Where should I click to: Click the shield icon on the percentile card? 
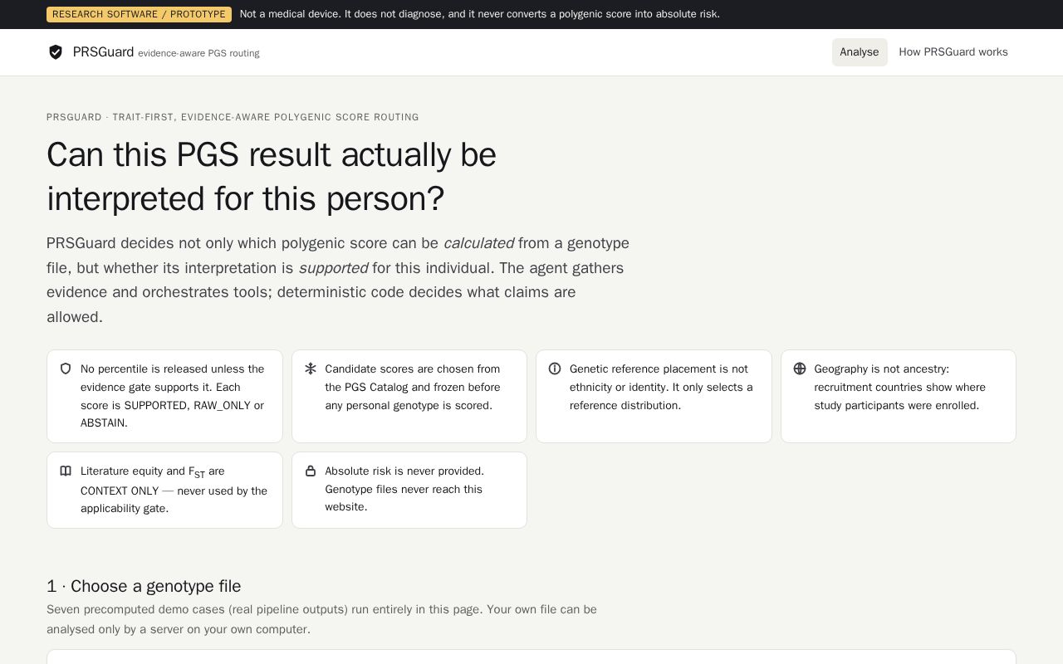pyautogui.click(x=66, y=369)
